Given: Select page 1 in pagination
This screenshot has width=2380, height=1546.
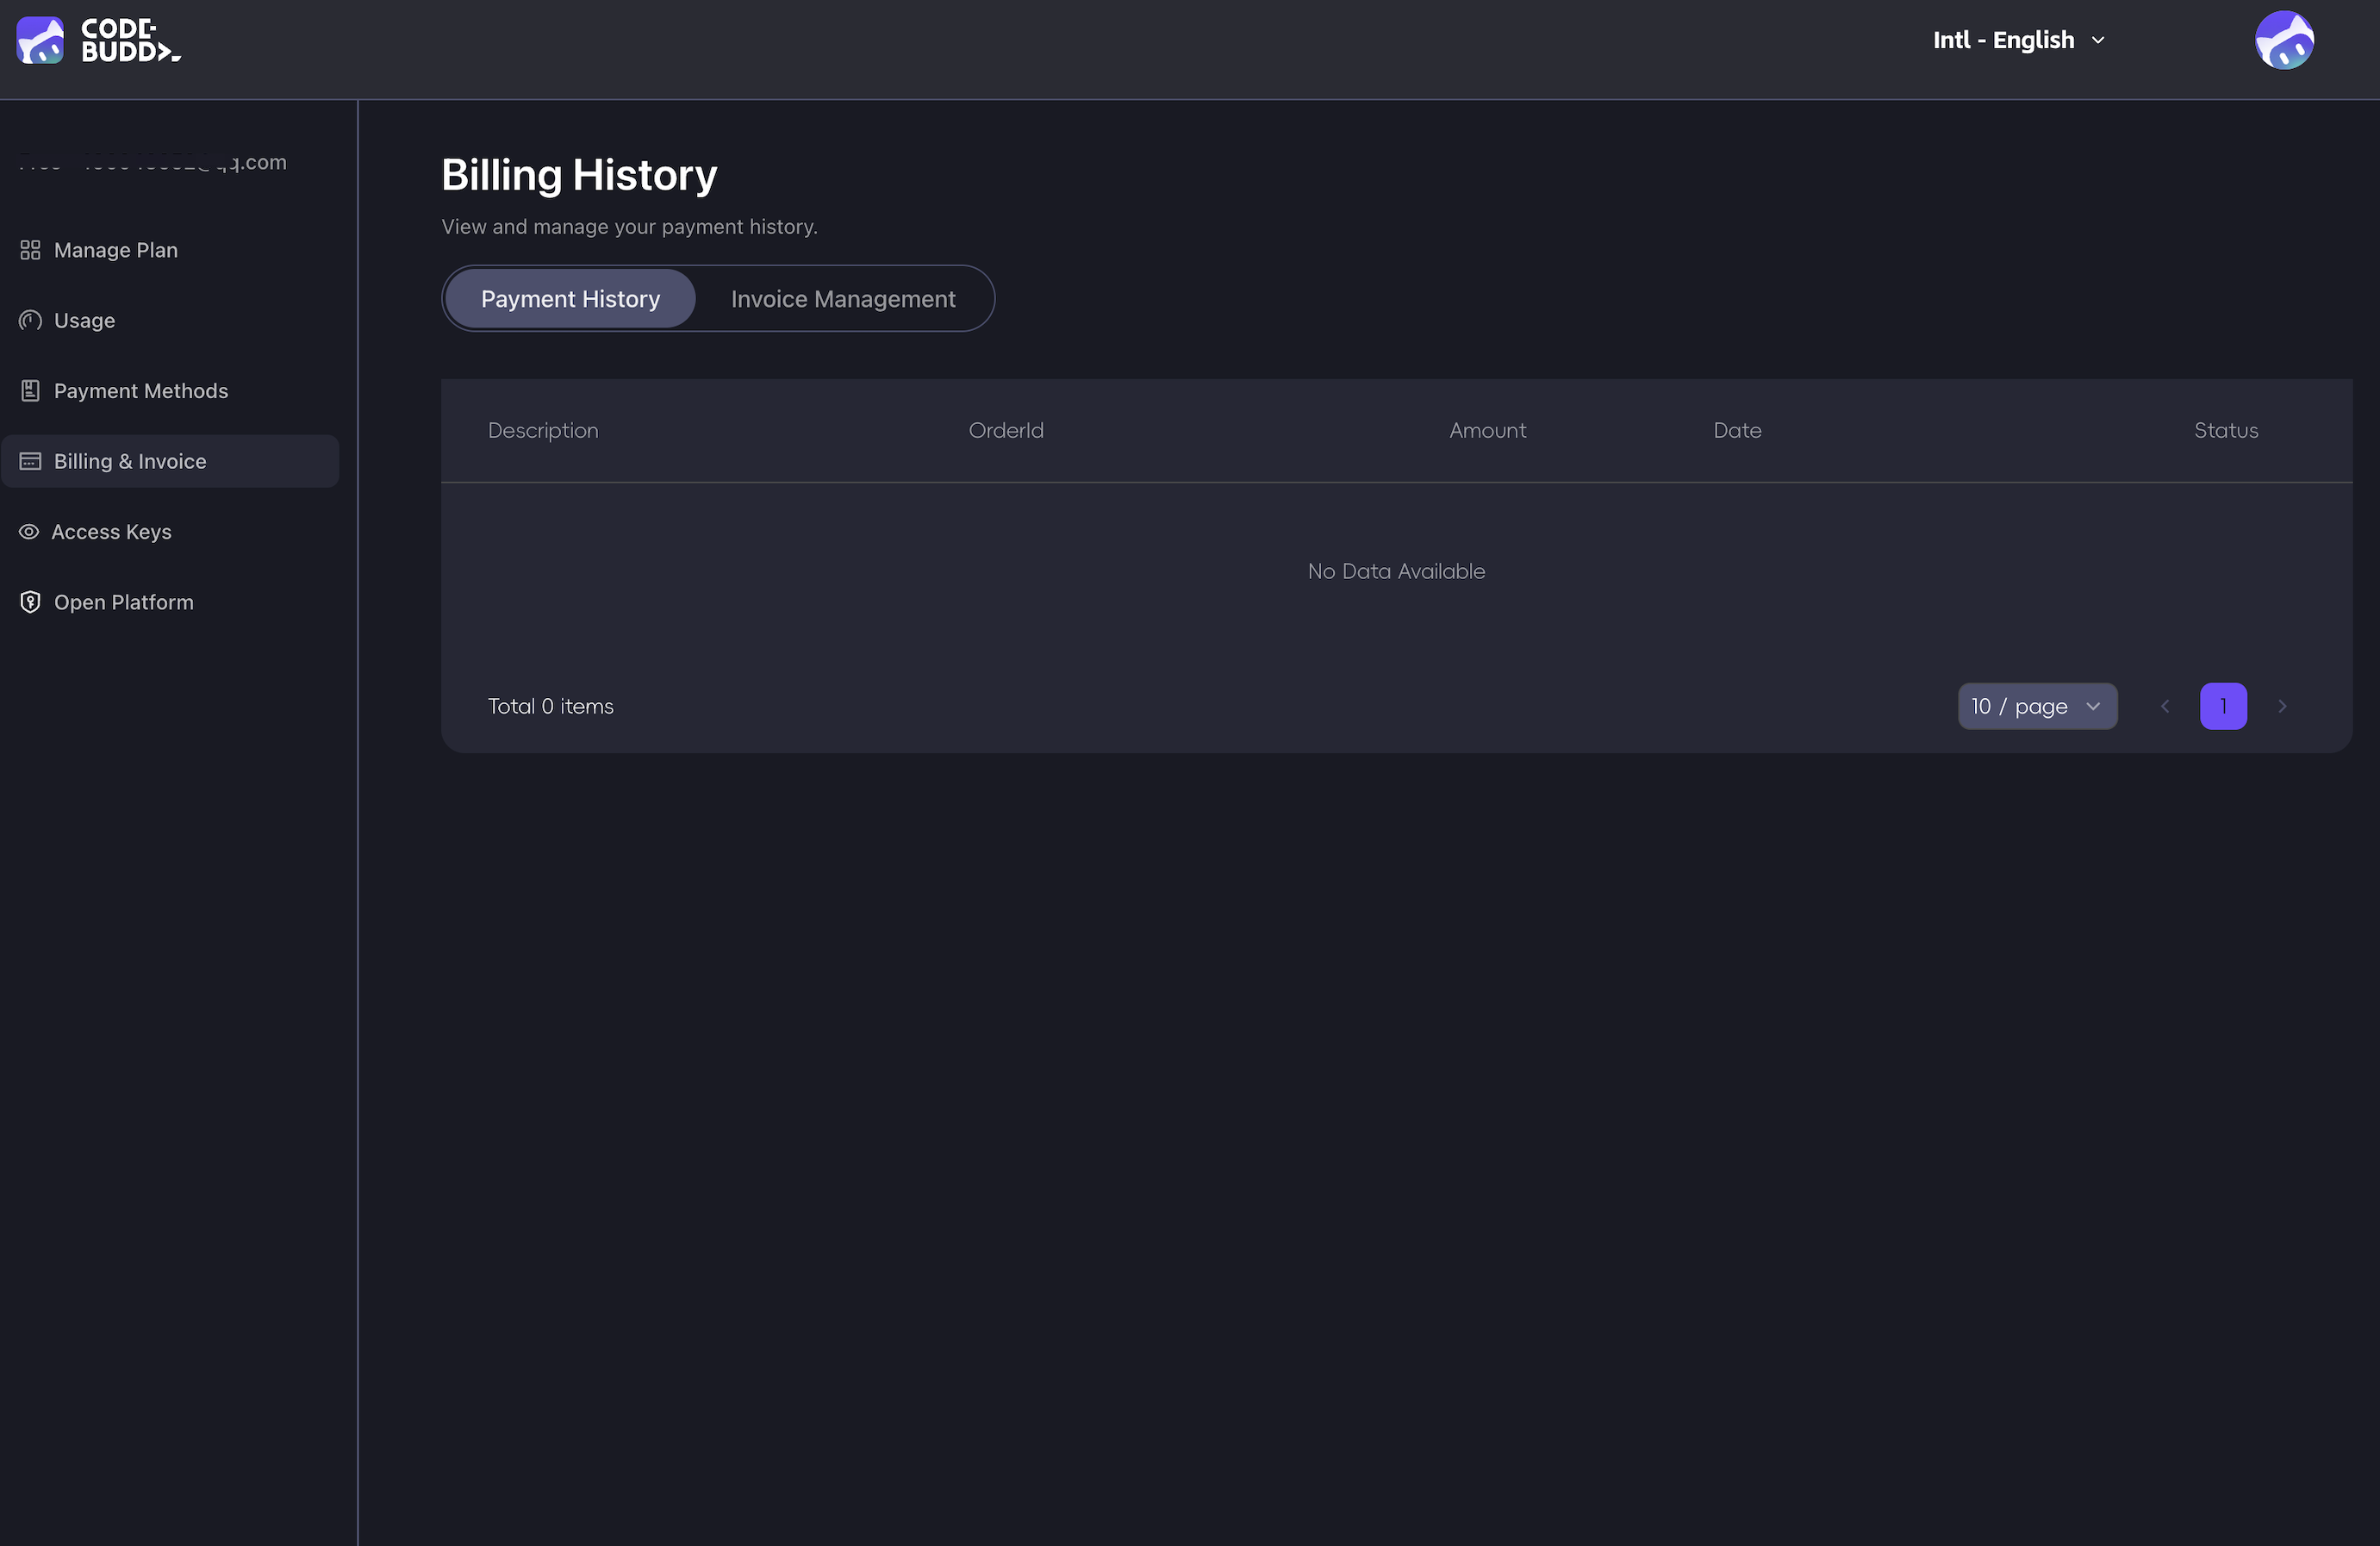Looking at the screenshot, I should 2223,706.
